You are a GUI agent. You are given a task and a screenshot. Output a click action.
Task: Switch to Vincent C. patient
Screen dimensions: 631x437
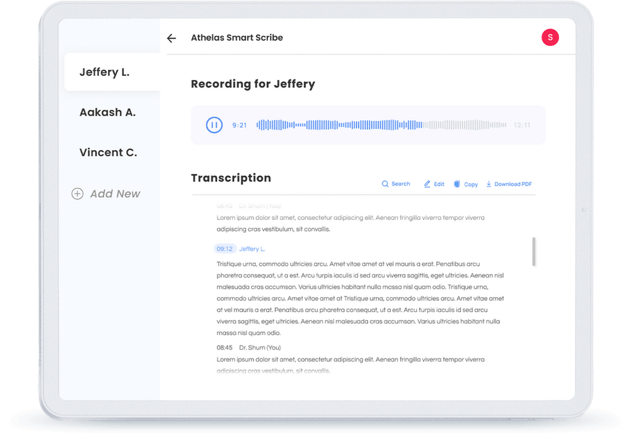108,153
